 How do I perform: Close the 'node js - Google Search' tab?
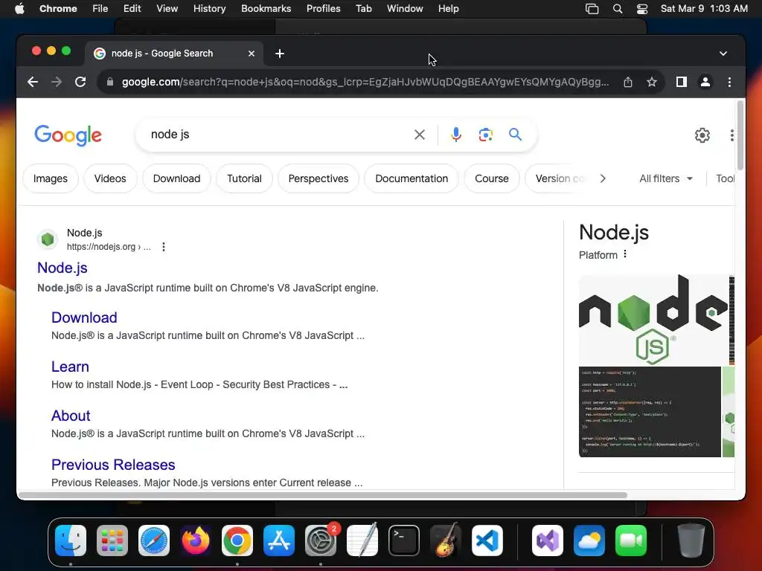click(252, 54)
